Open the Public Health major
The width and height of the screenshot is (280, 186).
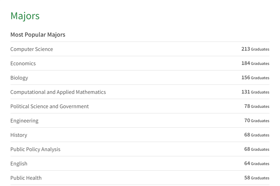[x=26, y=178]
